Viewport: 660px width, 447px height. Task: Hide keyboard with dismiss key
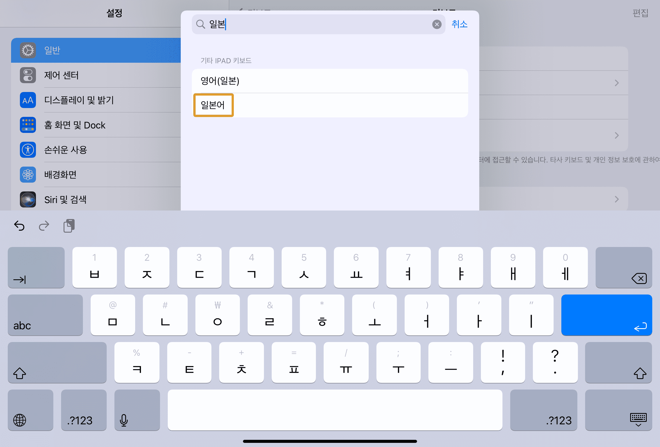click(x=618, y=410)
